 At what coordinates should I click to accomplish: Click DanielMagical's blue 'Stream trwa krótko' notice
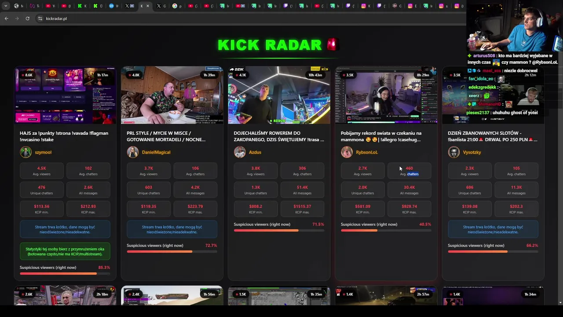[x=172, y=229]
